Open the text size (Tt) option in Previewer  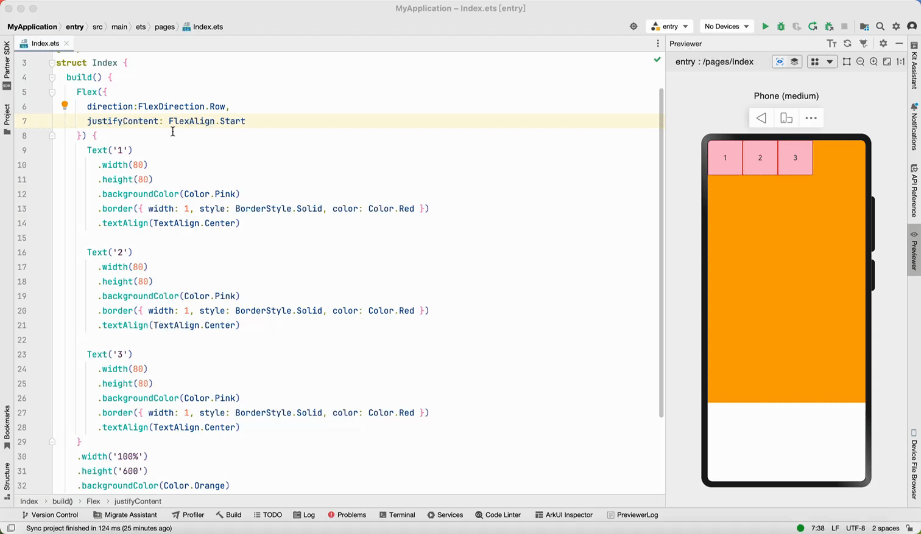tap(831, 44)
